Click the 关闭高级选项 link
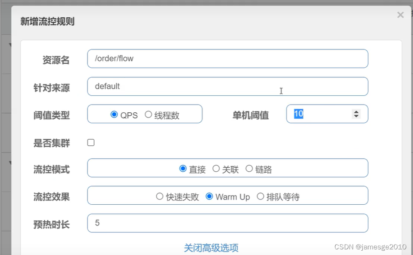413x255 pixels. pos(211,248)
